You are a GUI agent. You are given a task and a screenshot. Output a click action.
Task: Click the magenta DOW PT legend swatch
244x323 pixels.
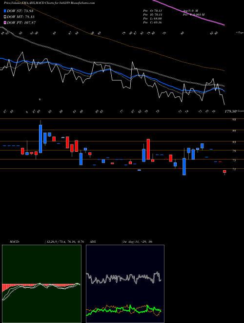pyautogui.click(x=5, y=23)
